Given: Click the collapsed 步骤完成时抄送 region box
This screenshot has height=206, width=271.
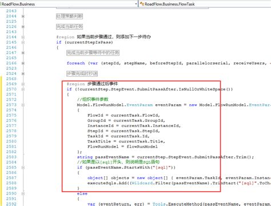Looking at the screenshot, I should pos(82,73).
